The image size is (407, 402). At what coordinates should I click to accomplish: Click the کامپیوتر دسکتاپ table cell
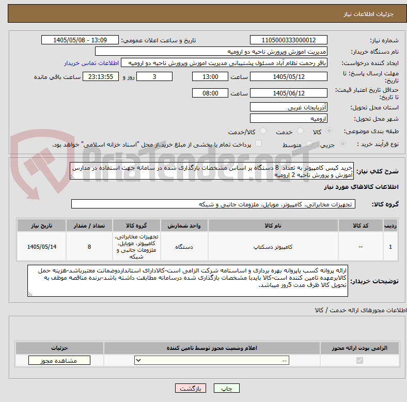[273, 247]
